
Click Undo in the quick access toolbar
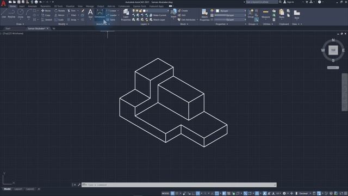41,2
